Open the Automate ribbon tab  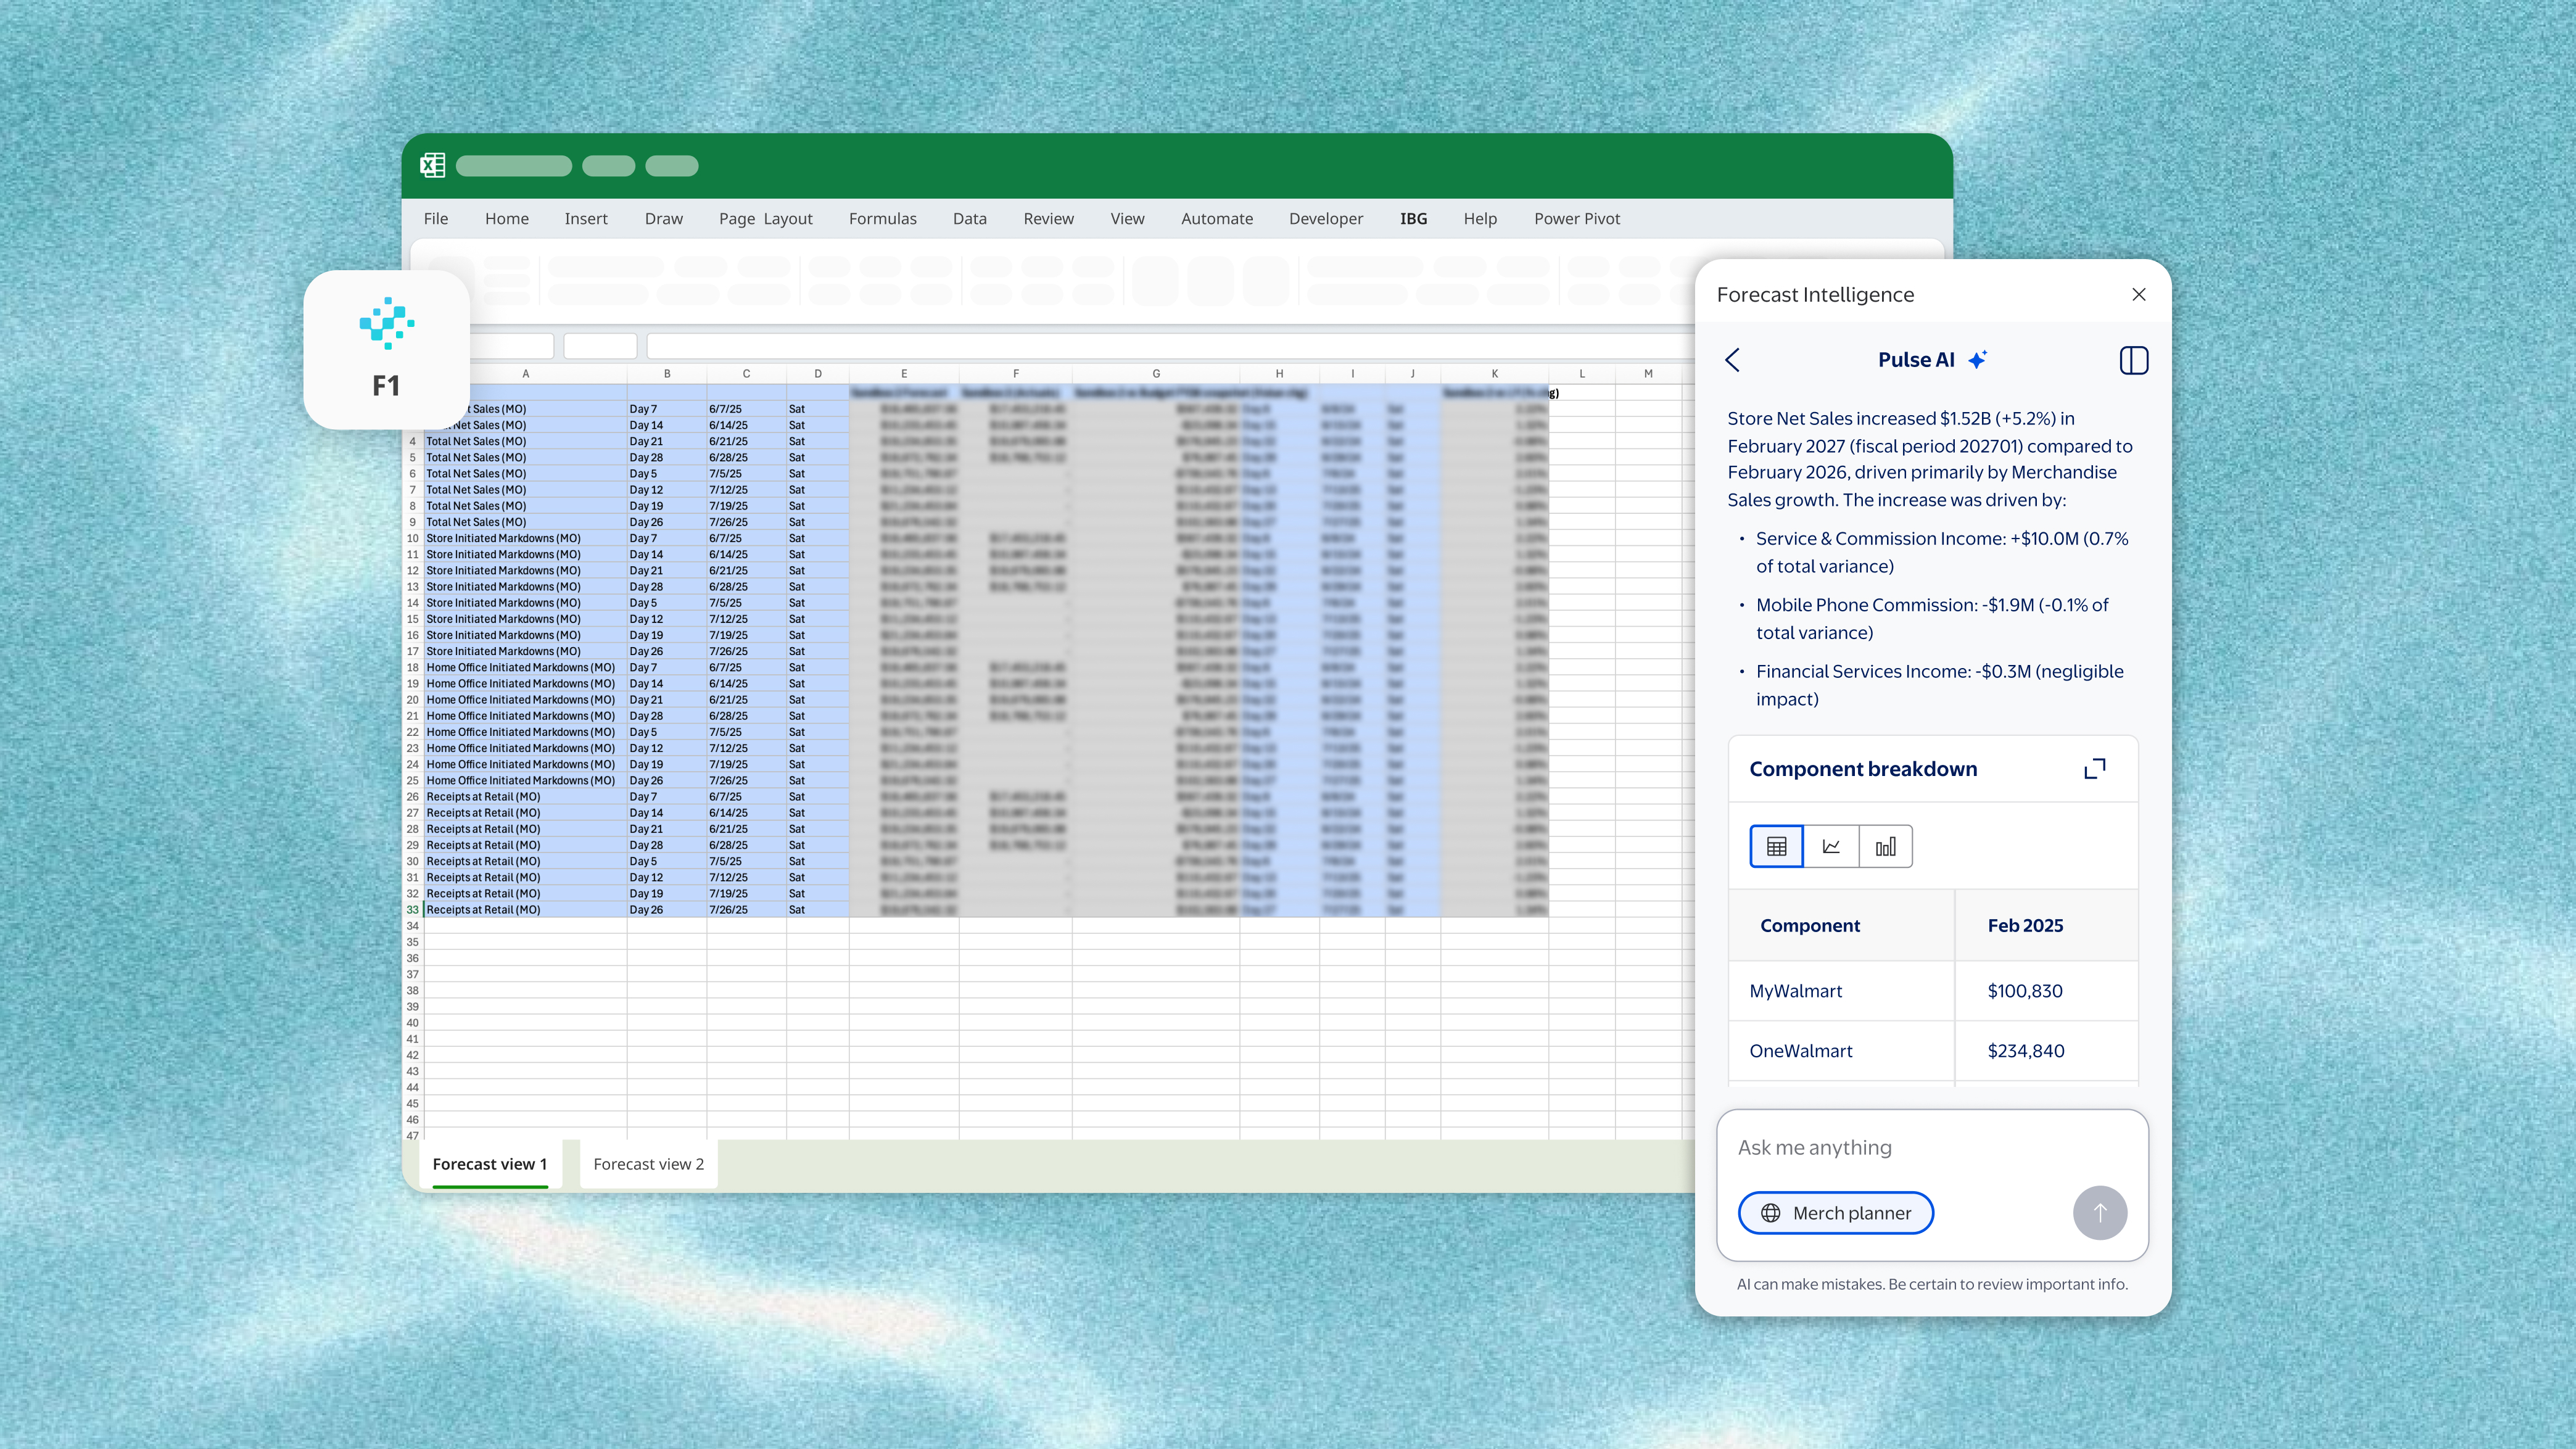pyautogui.click(x=1216, y=218)
